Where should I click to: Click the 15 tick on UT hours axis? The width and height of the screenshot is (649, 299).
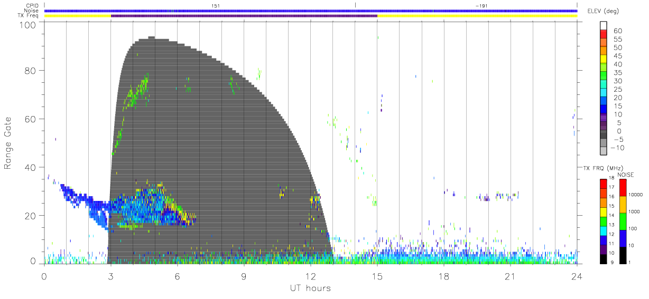coord(377,276)
